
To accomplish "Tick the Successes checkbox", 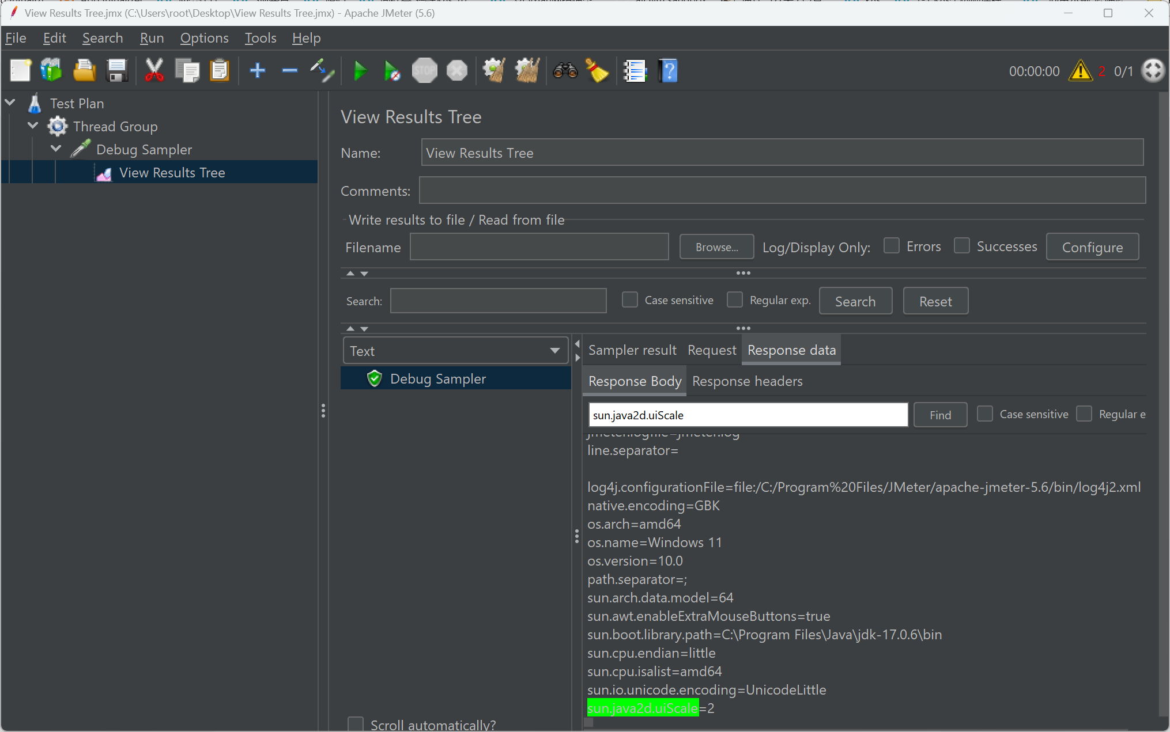I will click(x=962, y=246).
